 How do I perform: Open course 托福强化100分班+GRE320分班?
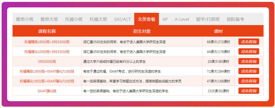point(47,52)
